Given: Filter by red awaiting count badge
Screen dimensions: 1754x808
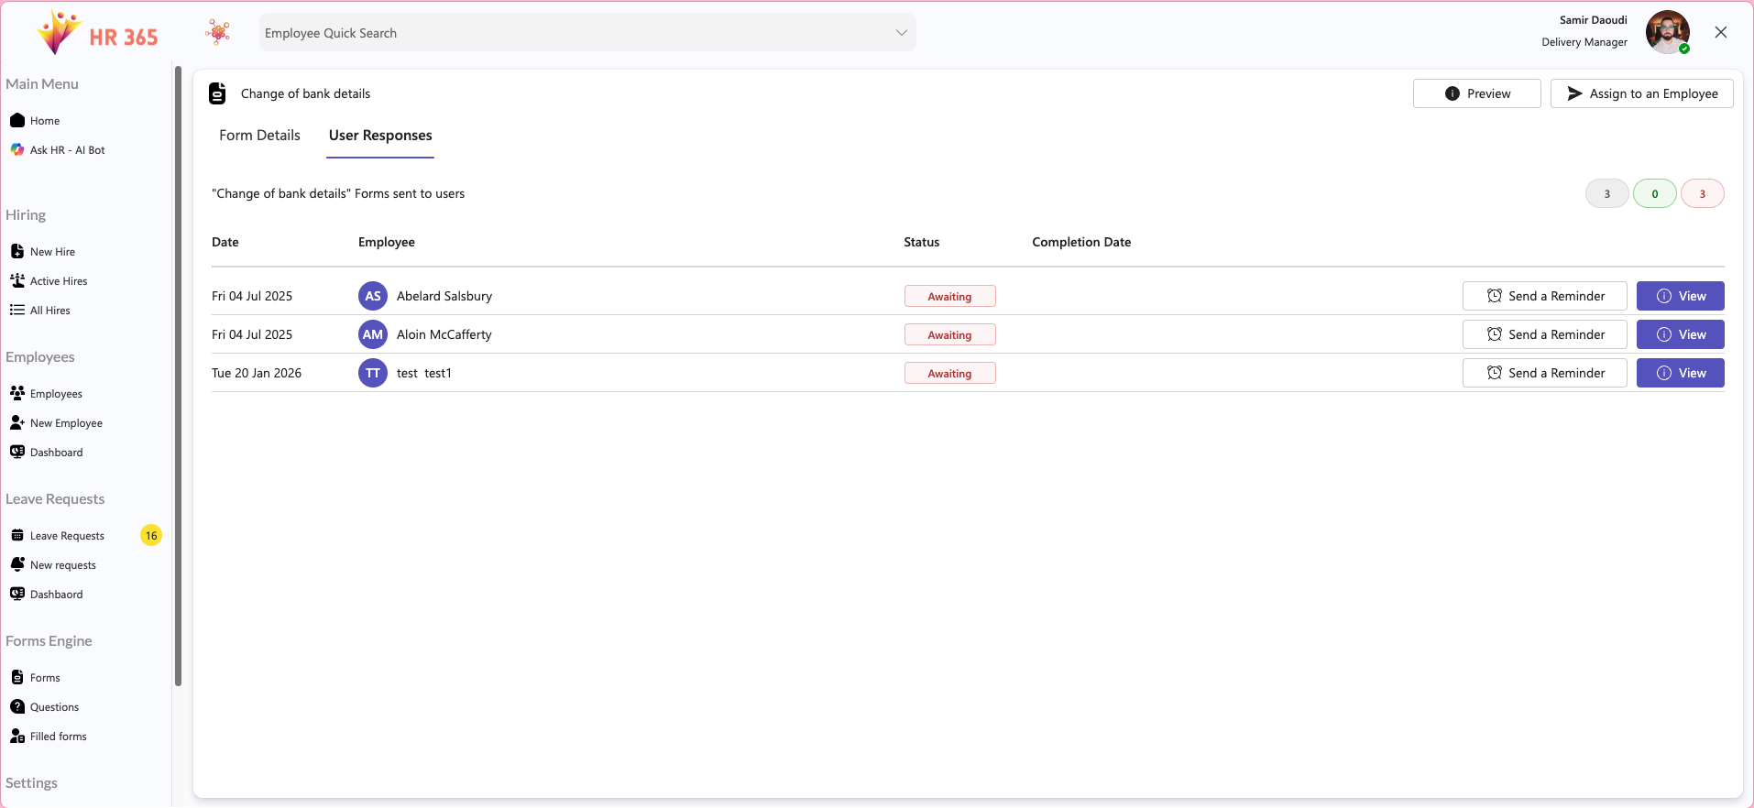Looking at the screenshot, I should [x=1702, y=193].
